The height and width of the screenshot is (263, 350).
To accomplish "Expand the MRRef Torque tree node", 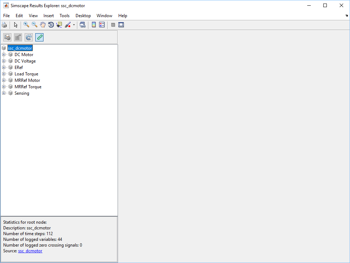I will 4,87.
